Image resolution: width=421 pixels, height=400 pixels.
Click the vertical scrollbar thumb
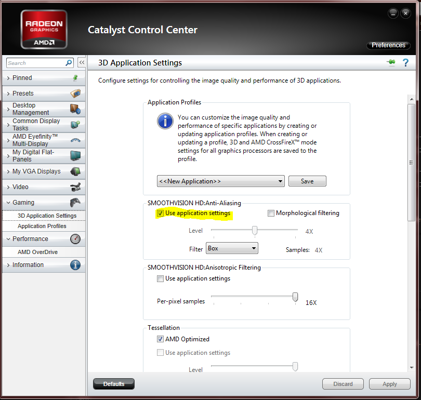(x=411, y=163)
